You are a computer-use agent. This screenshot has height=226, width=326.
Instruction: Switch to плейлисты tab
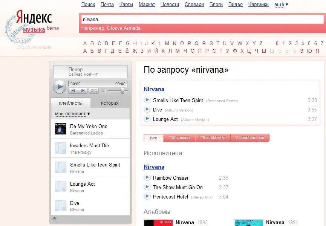pyautogui.click(x=71, y=103)
